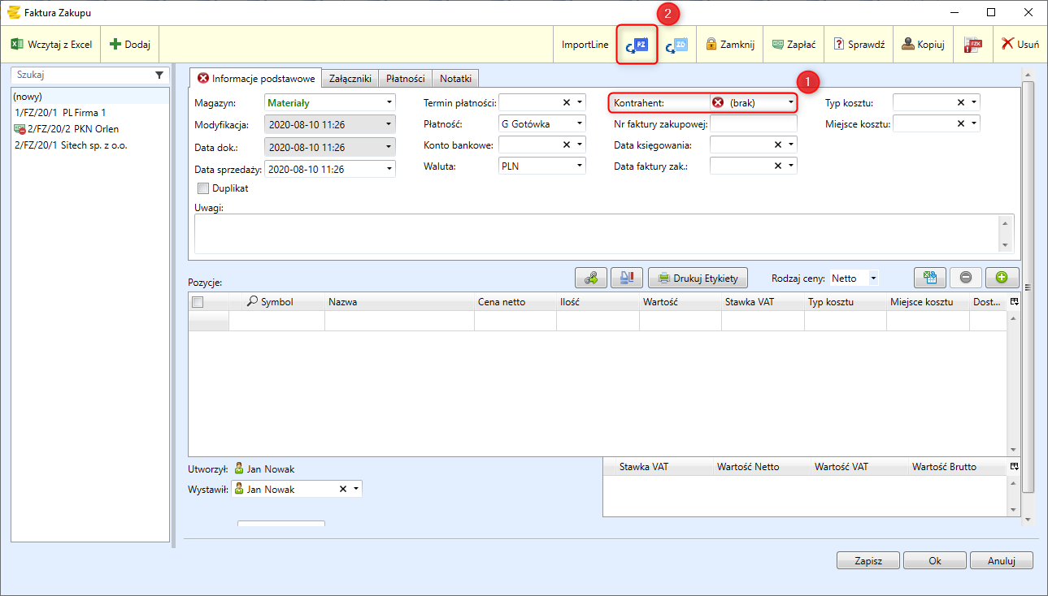Add a position with the green plus button

coord(1002,278)
